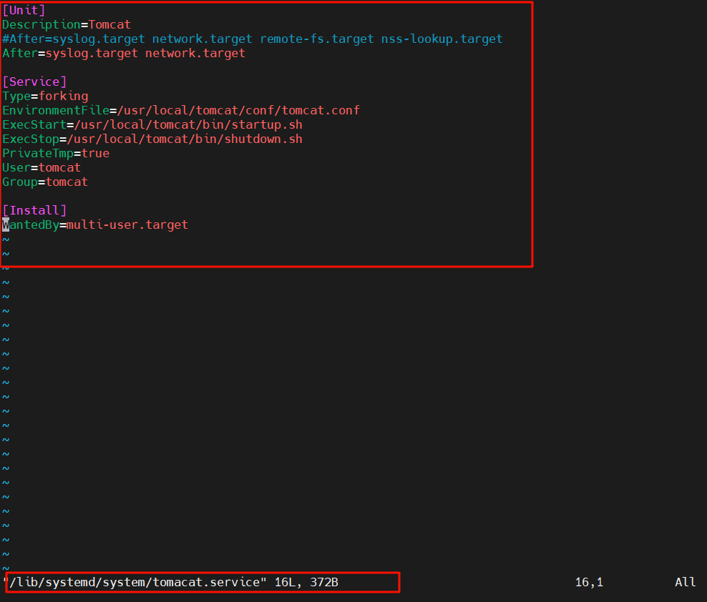
Task: Click the [Service] section header
Action: point(34,82)
